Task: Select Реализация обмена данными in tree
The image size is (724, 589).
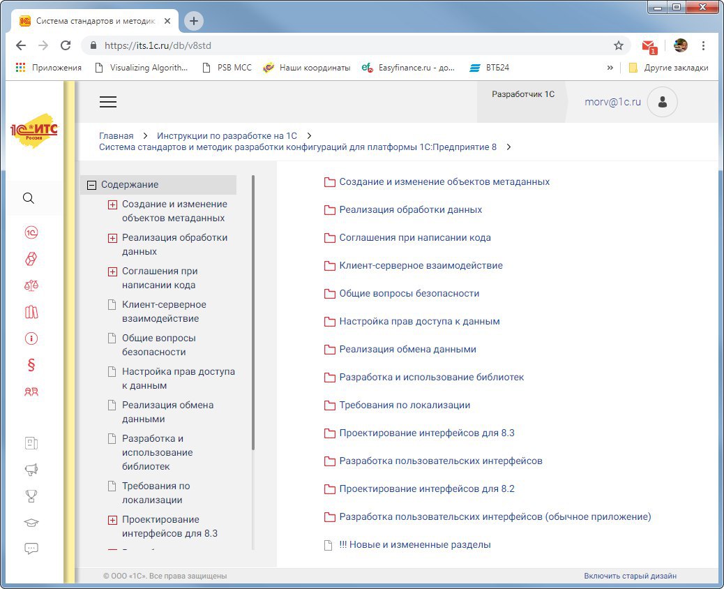Action: click(x=167, y=412)
